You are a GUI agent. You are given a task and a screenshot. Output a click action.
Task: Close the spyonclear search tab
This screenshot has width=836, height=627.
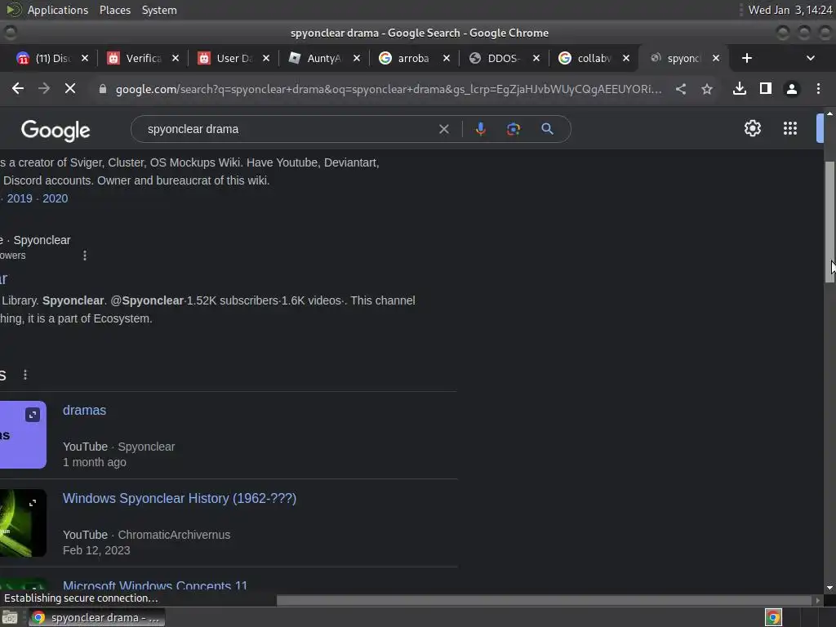[x=716, y=58]
